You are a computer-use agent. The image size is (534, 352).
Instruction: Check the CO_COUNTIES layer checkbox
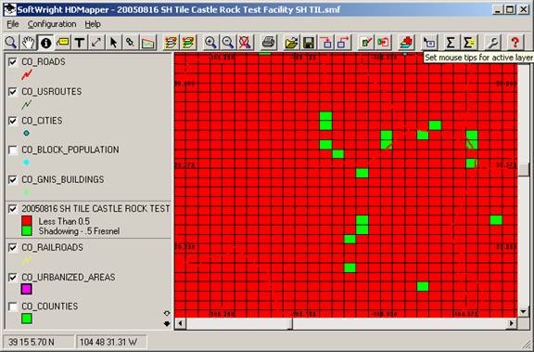tap(13, 306)
